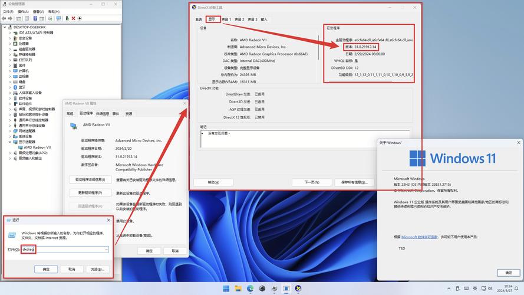Image resolution: width=524 pixels, height=295 pixels.
Task: Click 确定 in About Windows dialog
Action: coord(508,273)
